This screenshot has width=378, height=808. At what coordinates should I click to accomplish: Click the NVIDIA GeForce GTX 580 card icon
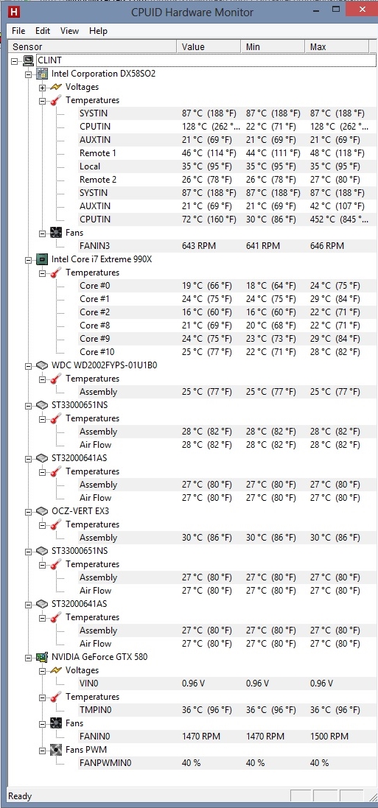42,657
